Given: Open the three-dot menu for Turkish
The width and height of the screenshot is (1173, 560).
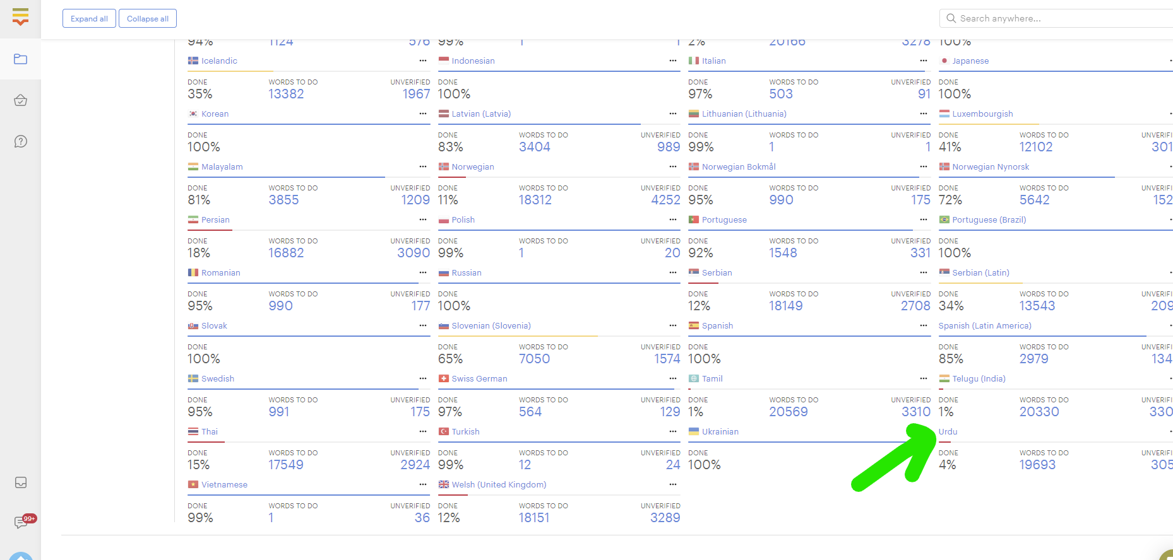Looking at the screenshot, I should (x=672, y=432).
